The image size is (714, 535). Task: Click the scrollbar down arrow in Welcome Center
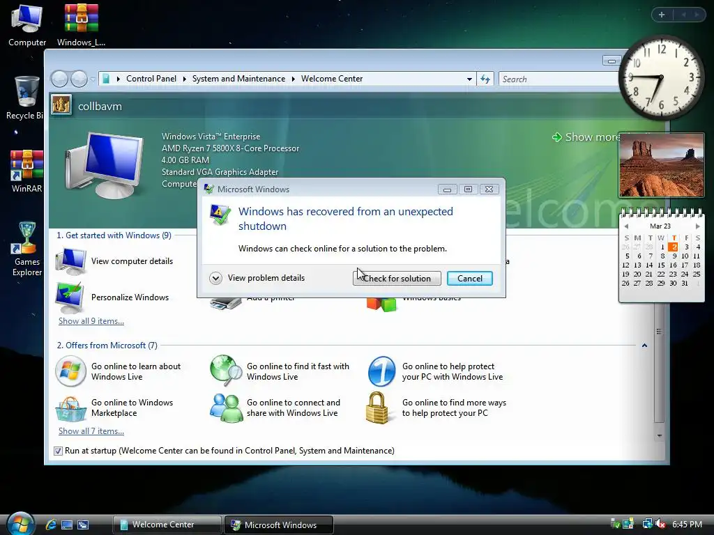point(659,436)
